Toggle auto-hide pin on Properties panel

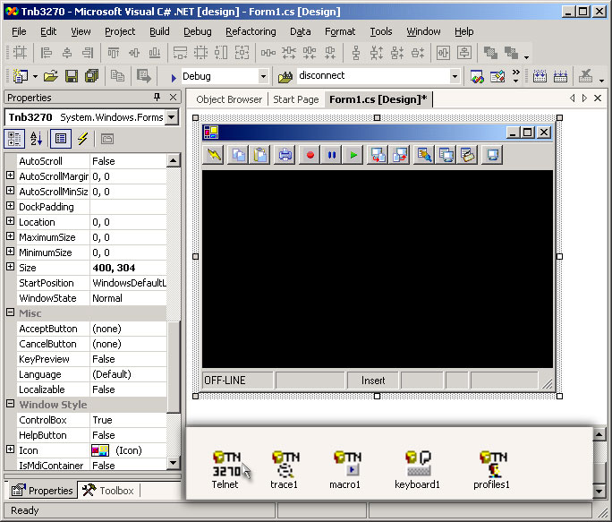click(157, 97)
